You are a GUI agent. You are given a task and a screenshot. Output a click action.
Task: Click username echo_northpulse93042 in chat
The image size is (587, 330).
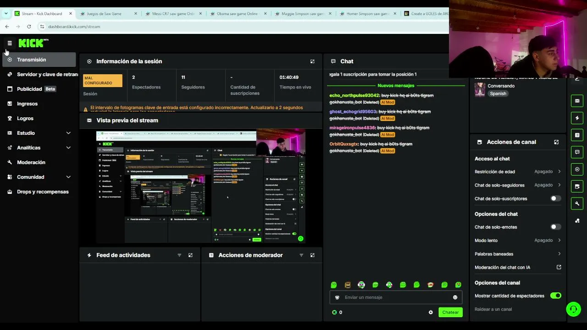point(354,95)
